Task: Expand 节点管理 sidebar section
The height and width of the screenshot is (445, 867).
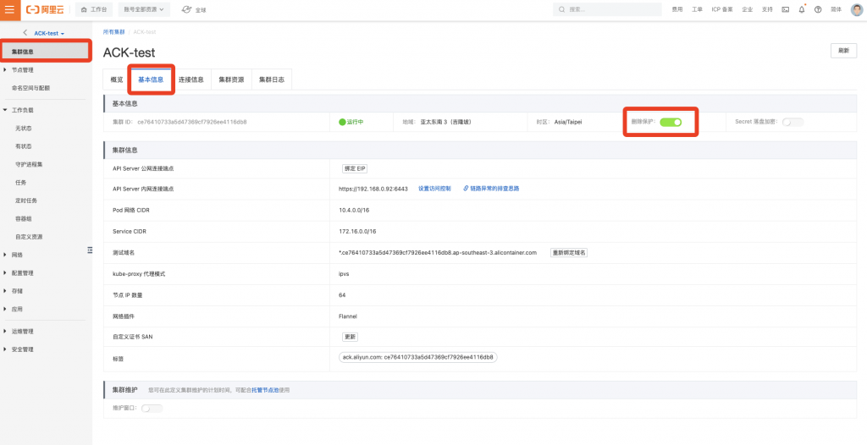Action: coord(23,70)
